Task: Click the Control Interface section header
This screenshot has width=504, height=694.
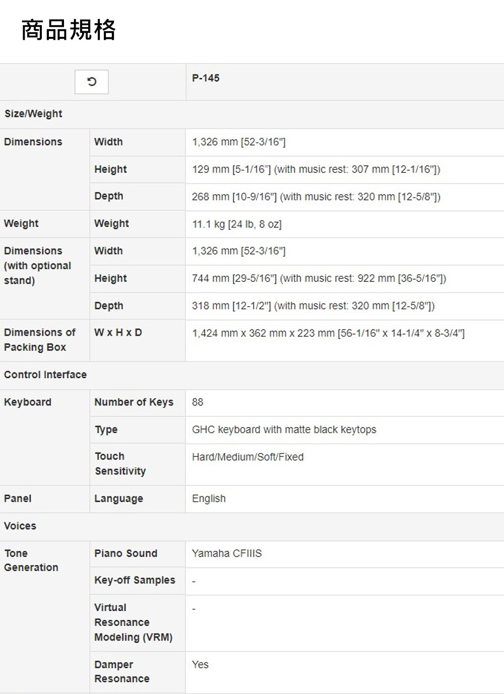Action: coord(45,375)
